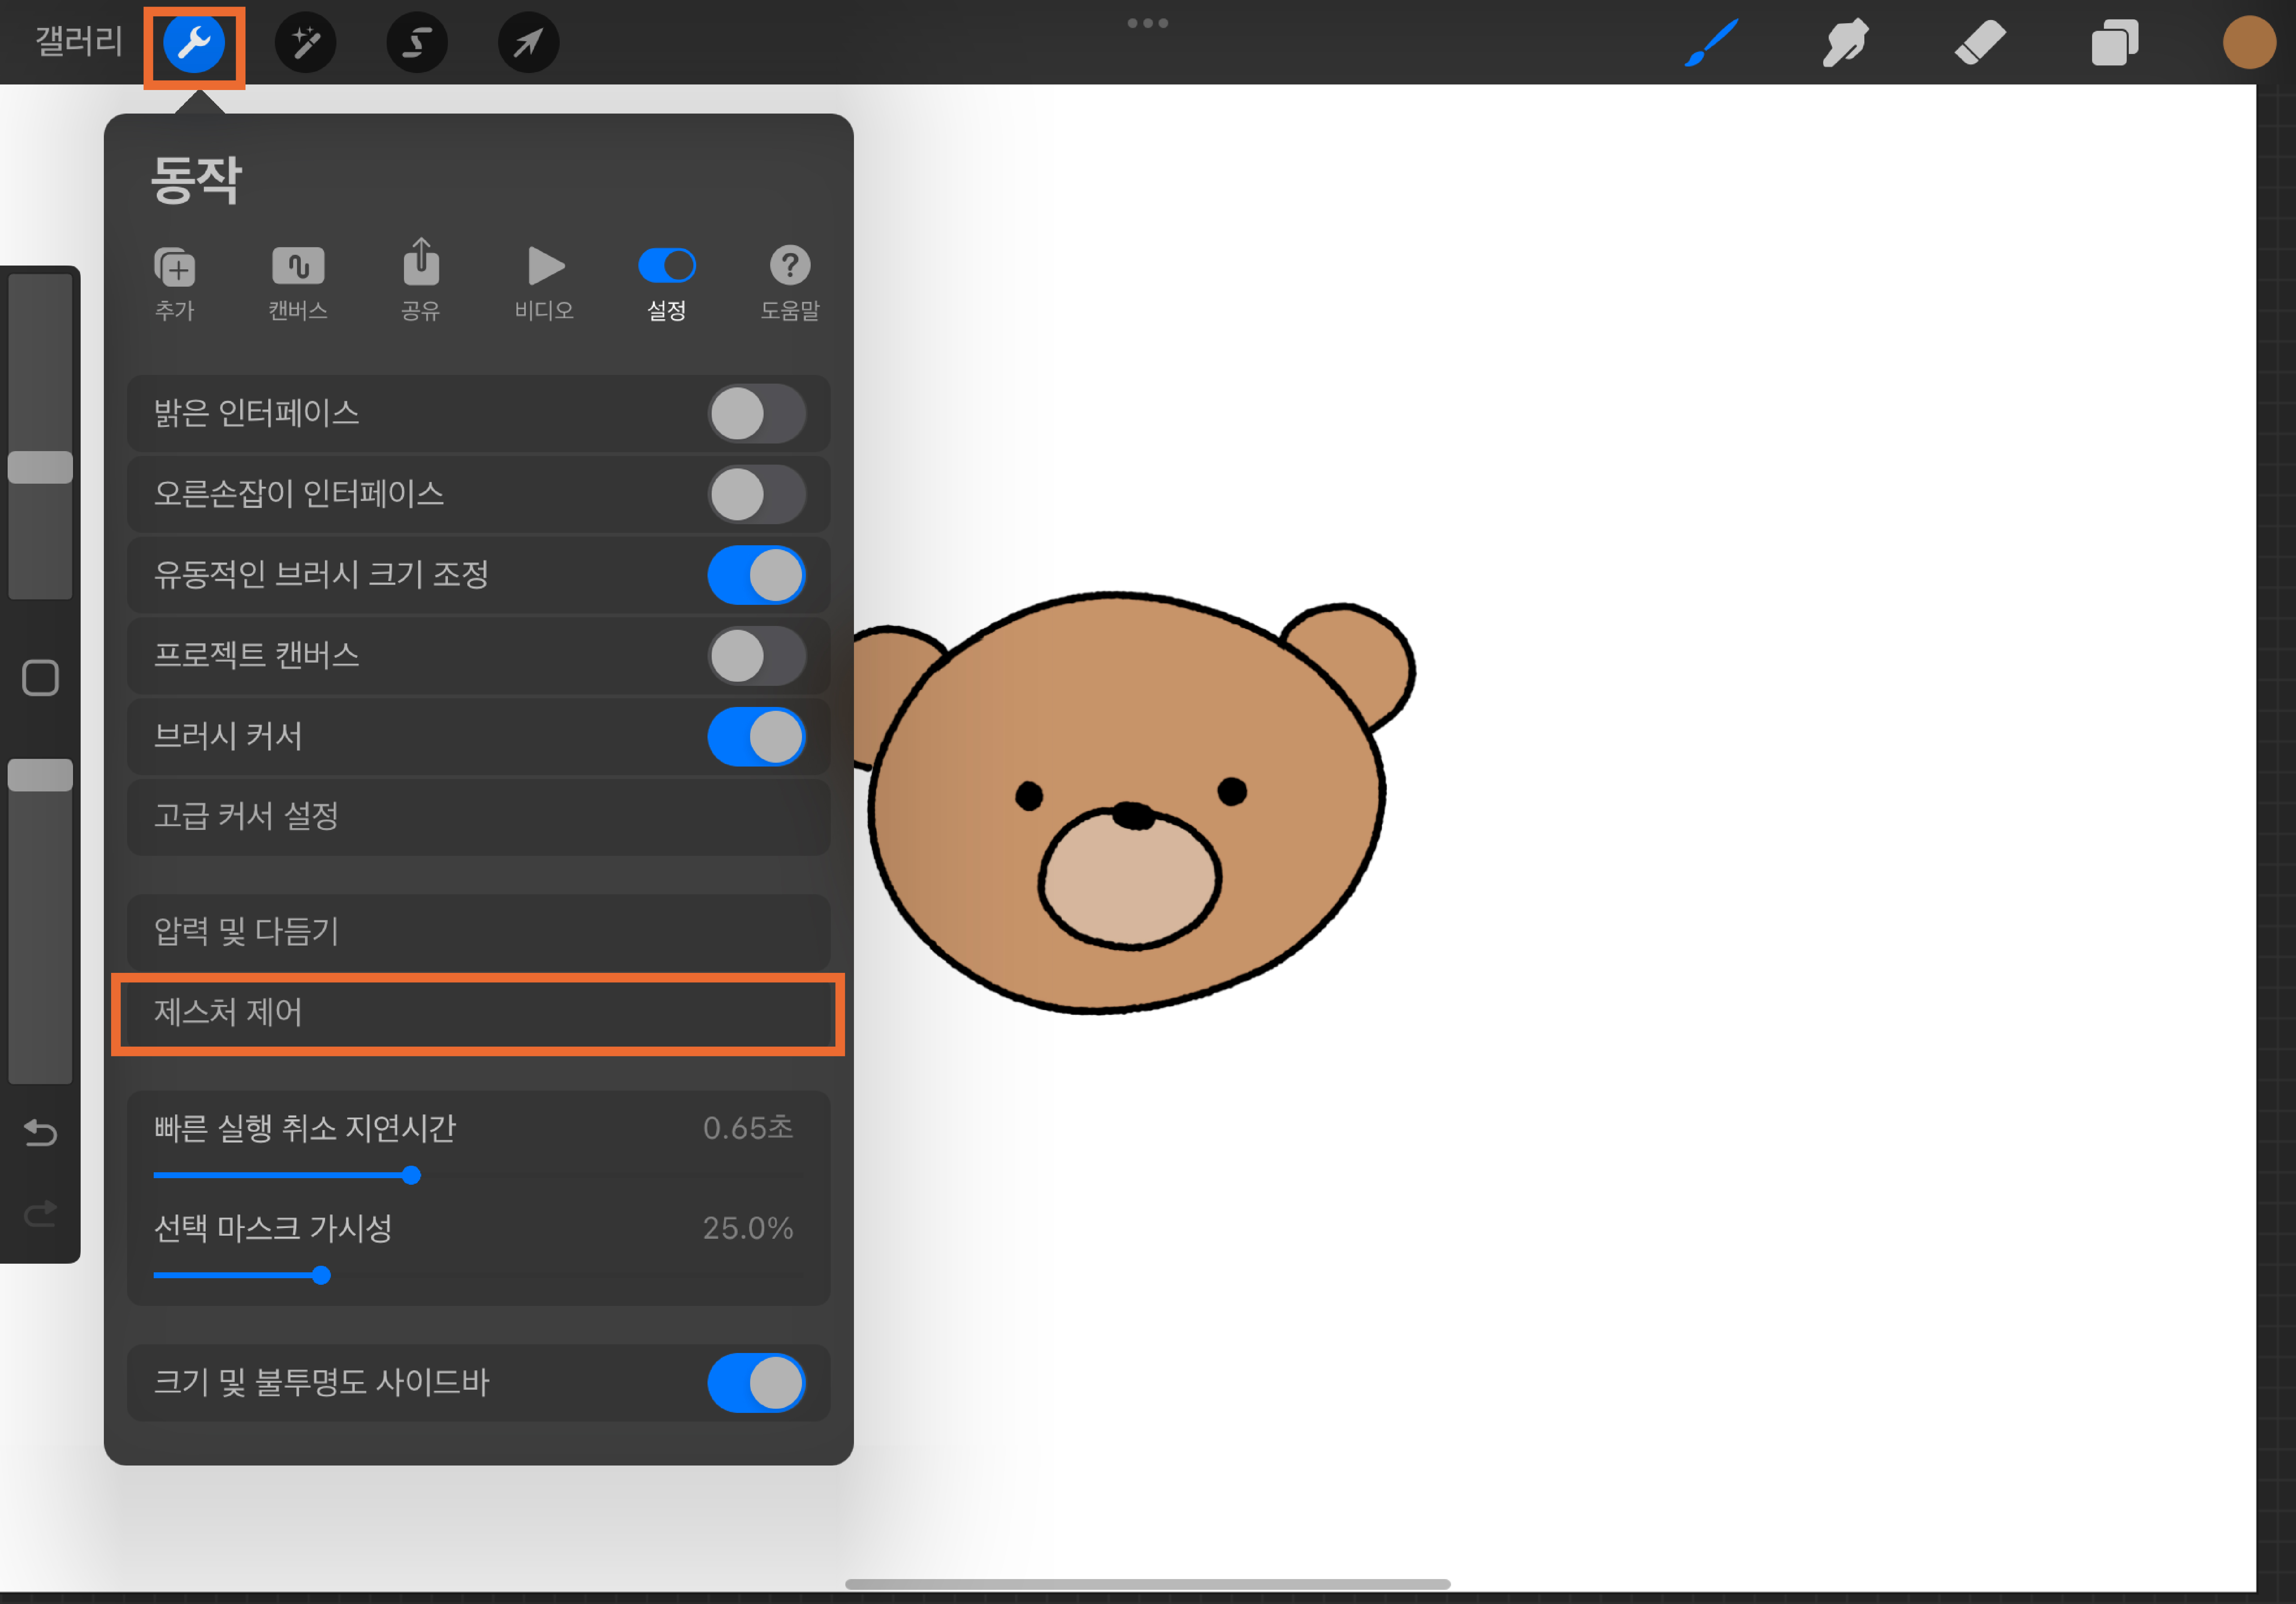2296x1604 pixels.
Task: Open the 도움말 tab
Action: (x=790, y=282)
